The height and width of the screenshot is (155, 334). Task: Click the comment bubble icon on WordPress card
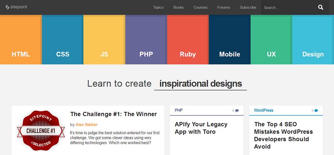(316, 111)
